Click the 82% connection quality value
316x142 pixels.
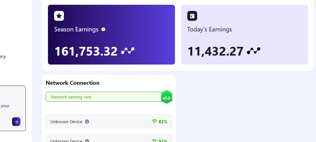coord(163,122)
